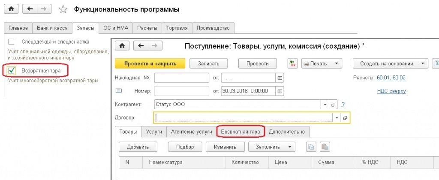
Task: Click the open-form icon next to Контрагент
Action: click(x=334, y=105)
